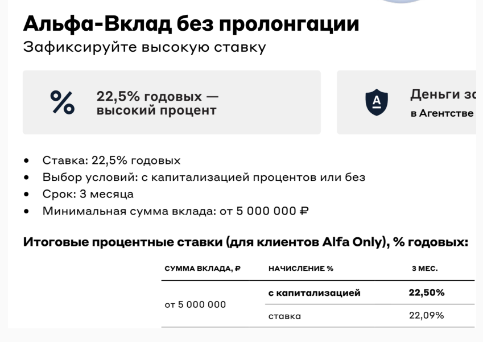Screen dimensions: 483x342
Task: Select the "ставка" table row label
Action: click(x=284, y=316)
